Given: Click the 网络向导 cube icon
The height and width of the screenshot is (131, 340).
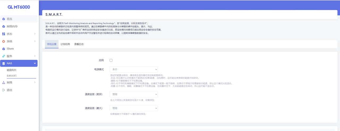Looking at the screenshot, I should click(3, 27).
